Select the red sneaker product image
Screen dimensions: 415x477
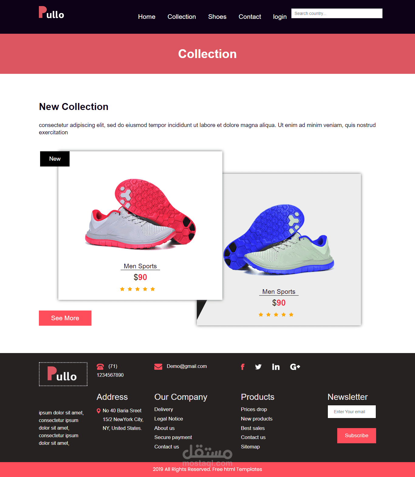click(x=140, y=214)
